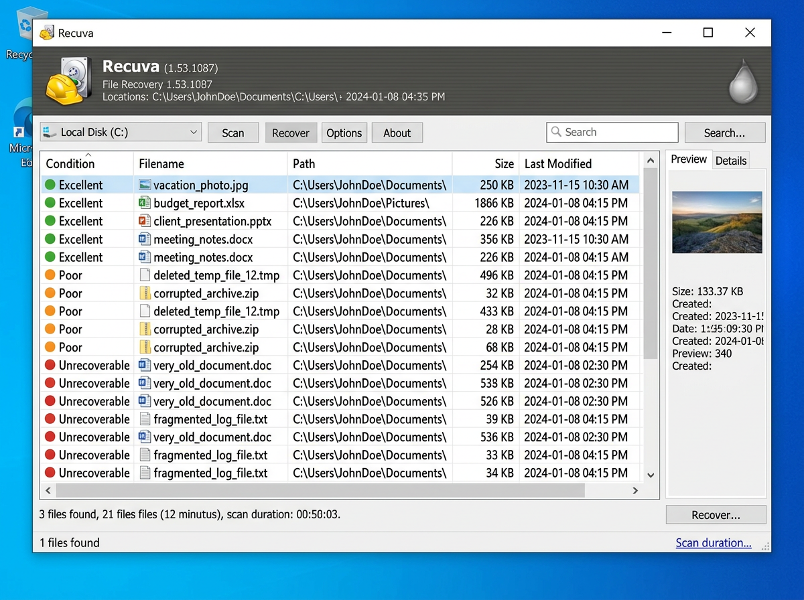Click the 526 KB size cell
The height and width of the screenshot is (600, 804).
point(497,401)
